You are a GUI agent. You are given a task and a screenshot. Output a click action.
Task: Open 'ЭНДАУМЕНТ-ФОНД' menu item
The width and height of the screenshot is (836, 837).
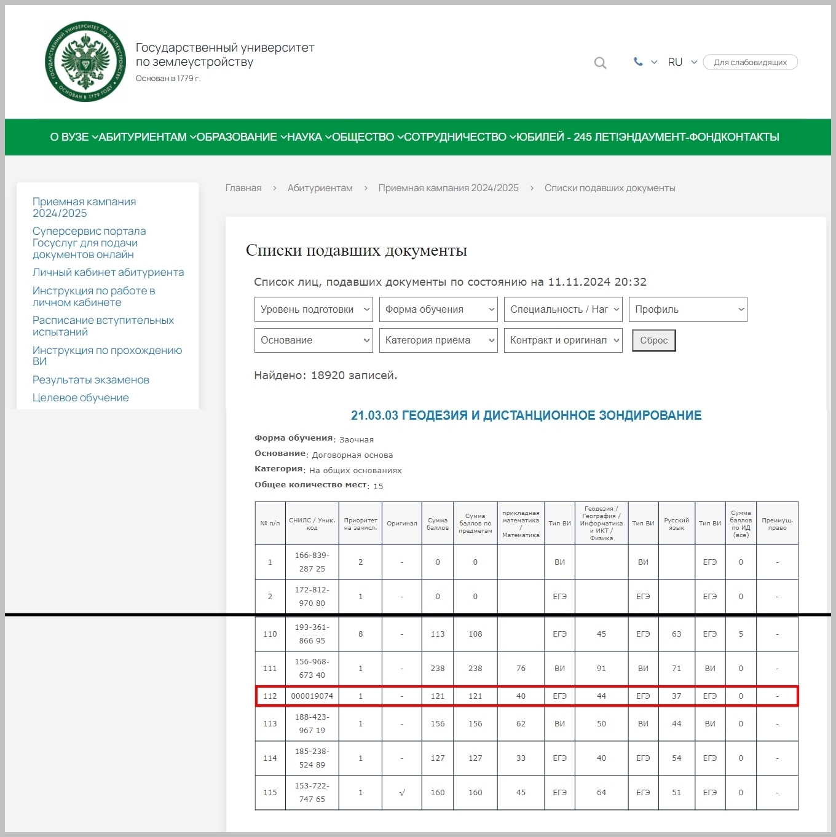(669, 137)
